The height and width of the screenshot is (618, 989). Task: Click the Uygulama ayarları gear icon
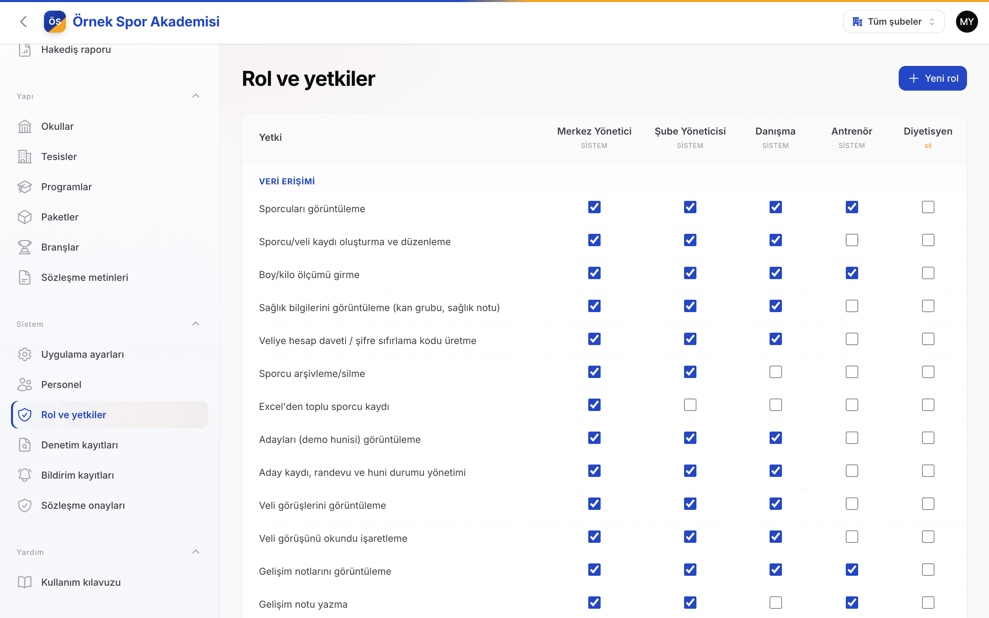[24, 354]
